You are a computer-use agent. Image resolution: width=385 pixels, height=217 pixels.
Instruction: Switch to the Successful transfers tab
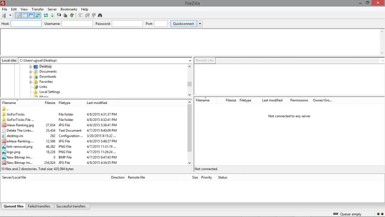pos(71,206)
